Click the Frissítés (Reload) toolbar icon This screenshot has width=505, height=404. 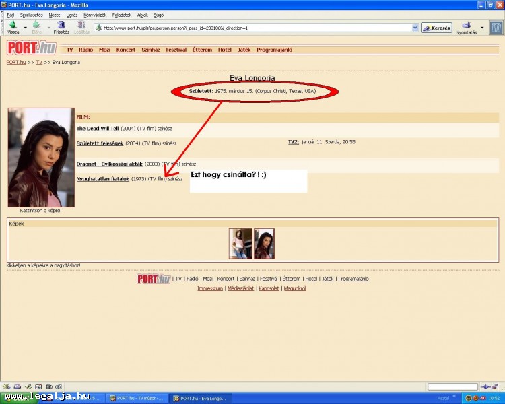[x=61, y=25]
